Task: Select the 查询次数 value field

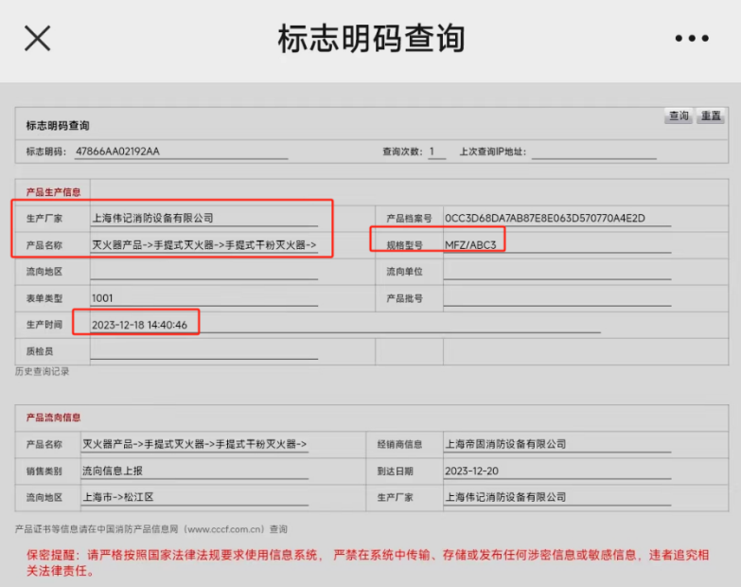Action: 436,151
